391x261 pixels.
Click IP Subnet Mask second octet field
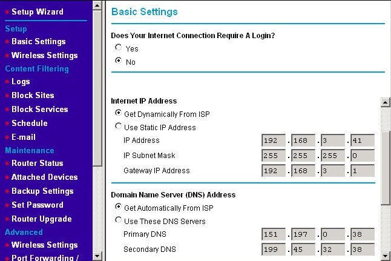point(303,156)
